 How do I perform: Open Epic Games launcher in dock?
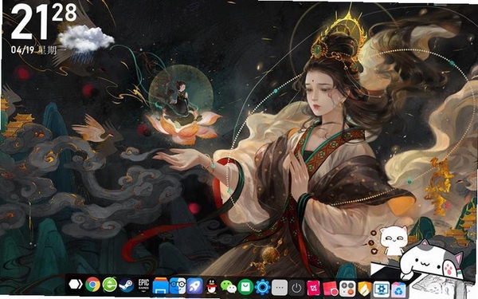[x=143, y=285]
